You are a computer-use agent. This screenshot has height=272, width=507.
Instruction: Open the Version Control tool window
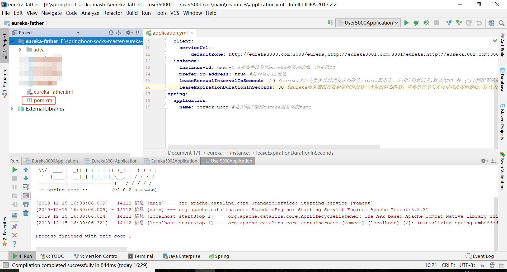(x=96, y=256)
